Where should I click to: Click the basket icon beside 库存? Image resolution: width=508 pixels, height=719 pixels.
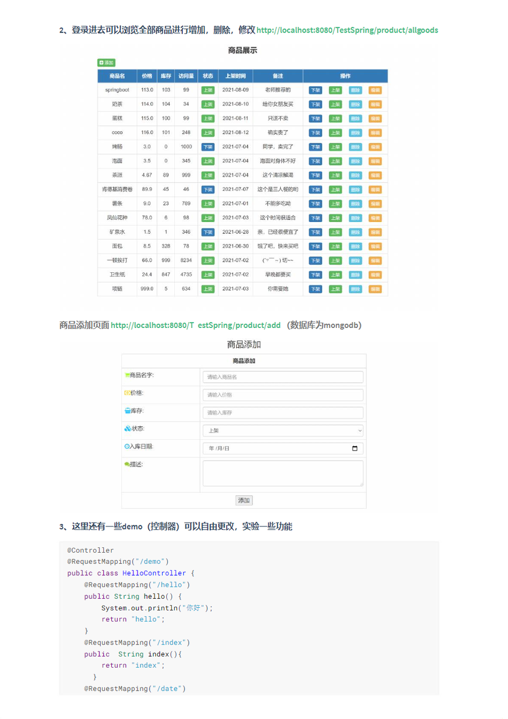tap(127, 411)
